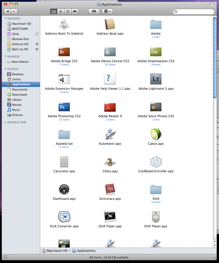This screenshot has height=263, width=219.
Task: Select the AppleScript folder icon
Action: coord(64,134)
